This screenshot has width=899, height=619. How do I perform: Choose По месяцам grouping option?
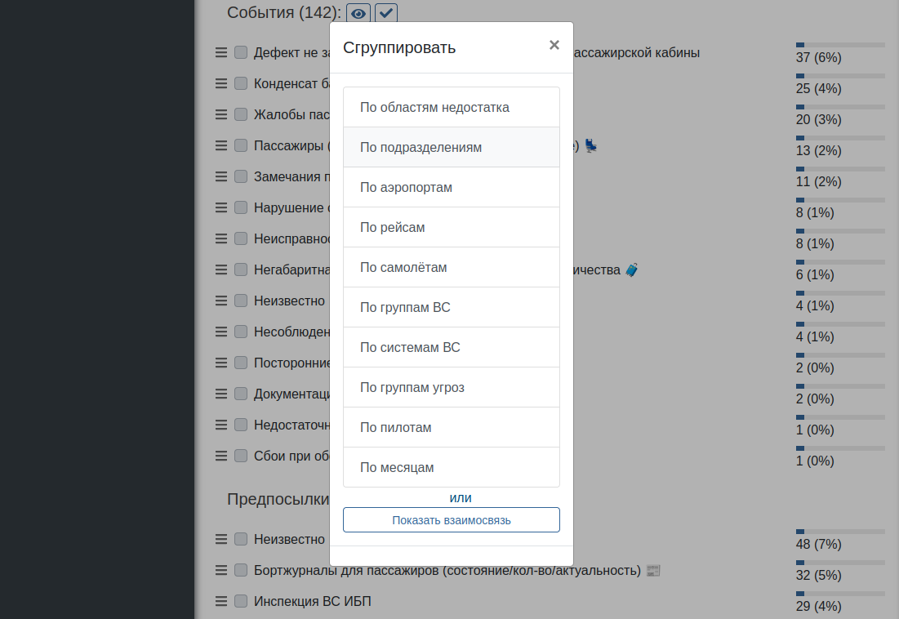coord(452,466)
